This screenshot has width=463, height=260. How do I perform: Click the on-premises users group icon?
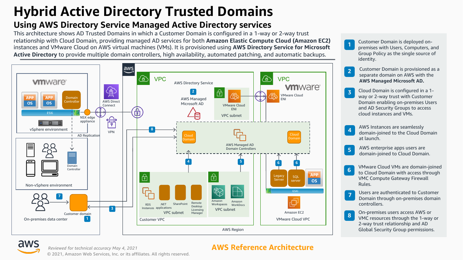pyautogui.click(x=40, y=202)
